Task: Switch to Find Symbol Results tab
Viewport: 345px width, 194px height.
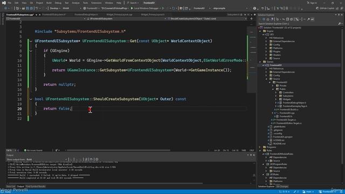Action: pos(36,186)
